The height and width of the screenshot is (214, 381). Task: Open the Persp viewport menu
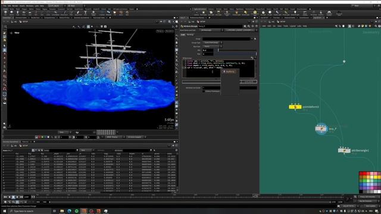[160, 31]
